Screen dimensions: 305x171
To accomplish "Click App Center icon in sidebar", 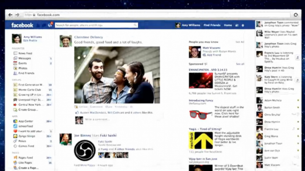I will (x=15, y=121).
